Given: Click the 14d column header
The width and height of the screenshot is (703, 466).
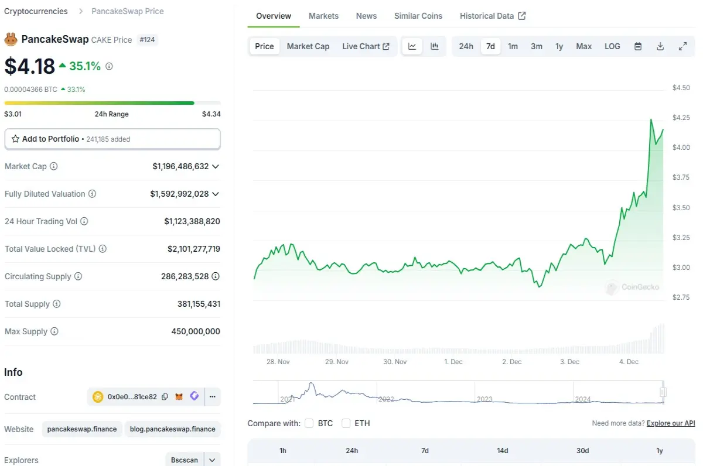Looking at the screenshot, I should [502, 450].
